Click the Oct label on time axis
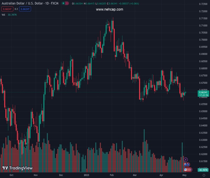Screen dimensions: 210x178 pos(11,175)
